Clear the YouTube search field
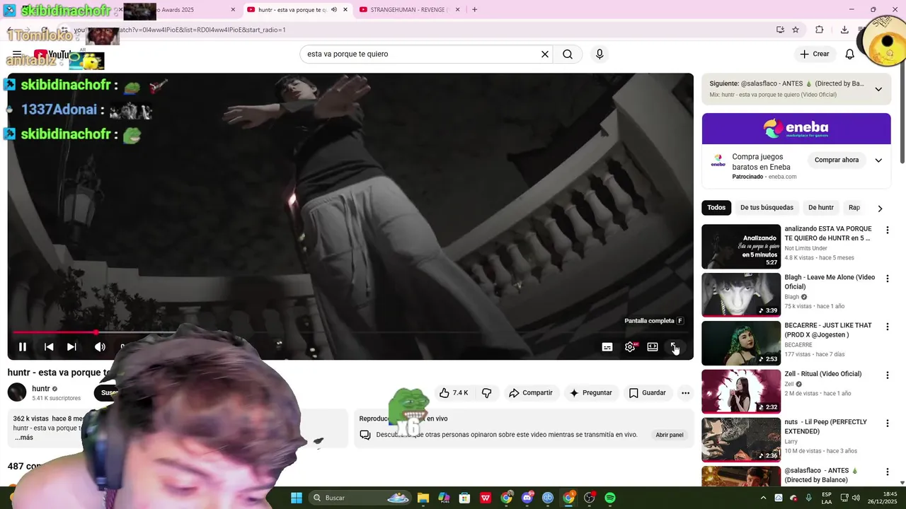This screenshot has width=906, height=509. pos(545,54)
